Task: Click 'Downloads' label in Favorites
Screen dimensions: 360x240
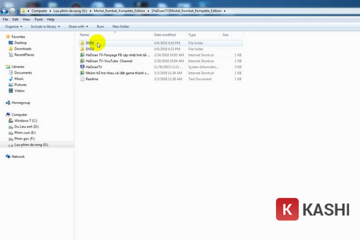Action: tap(23, 49)
